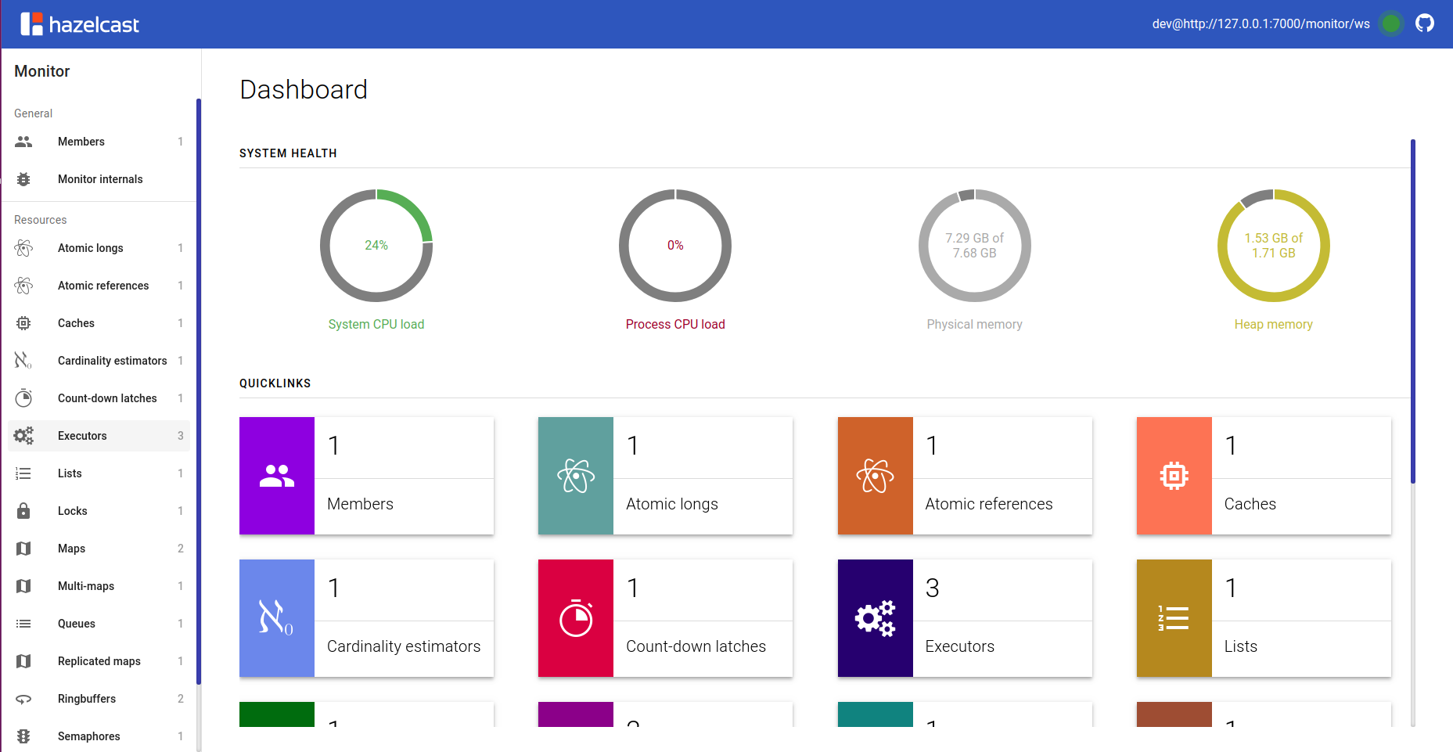Open the Atomic longs quicklink label
Viewport: 1453px width, 752px height.
coord(672,504)
